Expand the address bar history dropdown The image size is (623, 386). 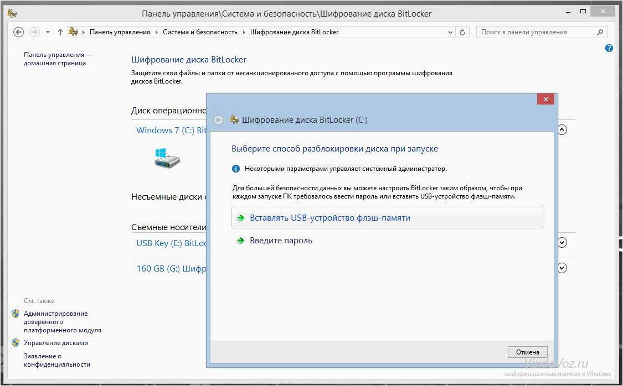tap(450, 33)
